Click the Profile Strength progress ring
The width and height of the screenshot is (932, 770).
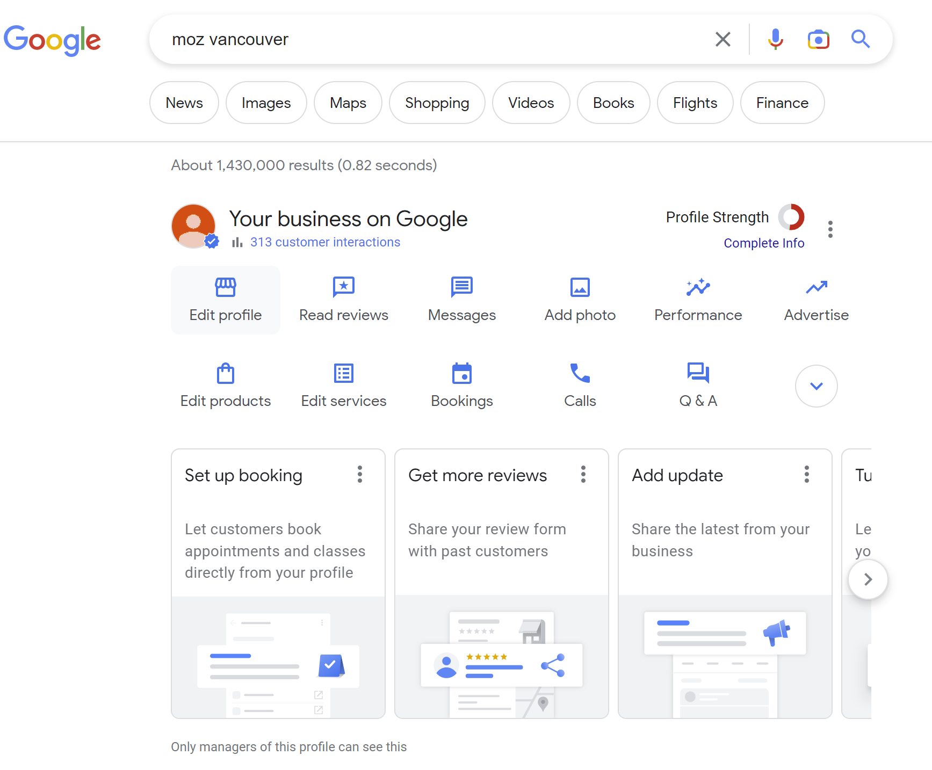[791, 217]
